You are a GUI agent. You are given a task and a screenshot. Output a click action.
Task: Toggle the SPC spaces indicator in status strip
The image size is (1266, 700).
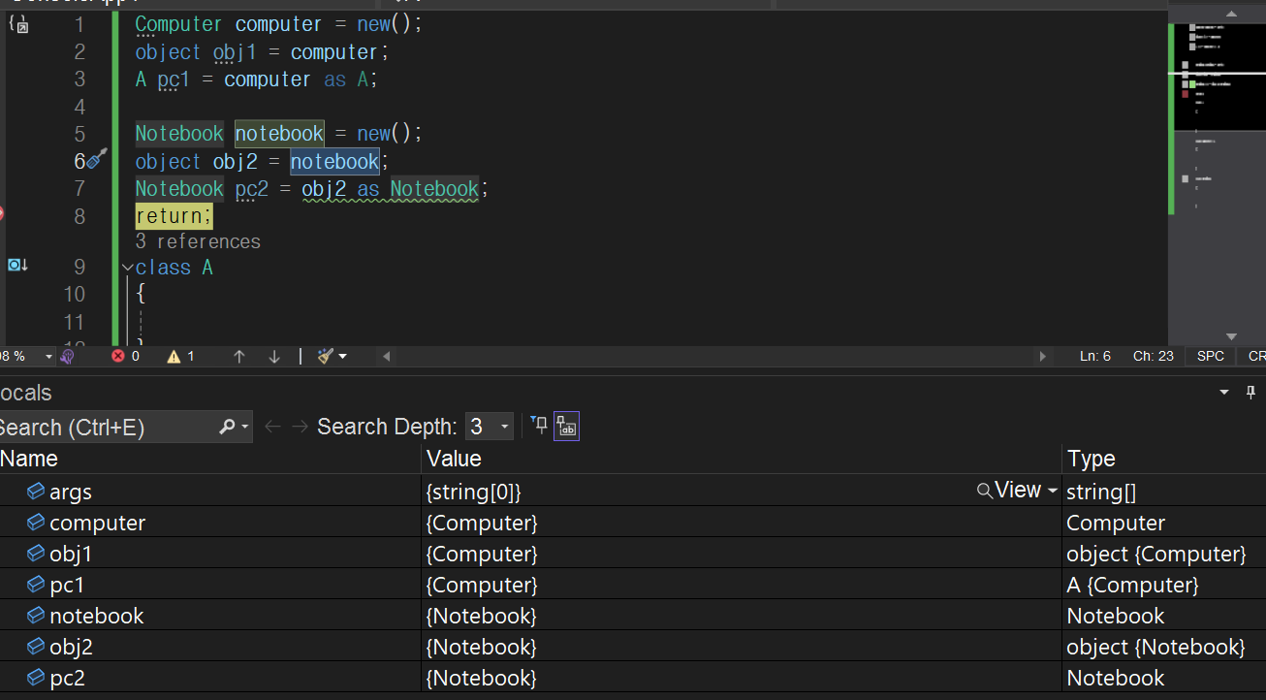pos(1210,356)
